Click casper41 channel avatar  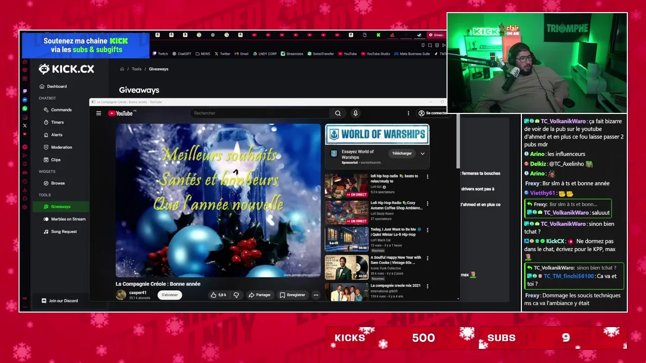[x=121, y=295]
